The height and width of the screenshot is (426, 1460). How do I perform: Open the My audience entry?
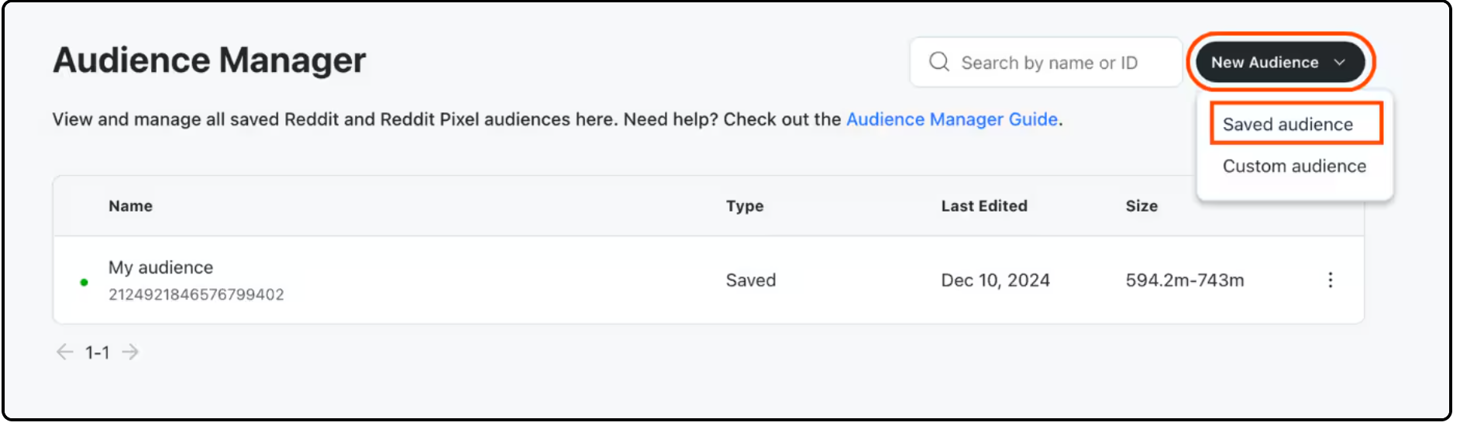(160, 267)
